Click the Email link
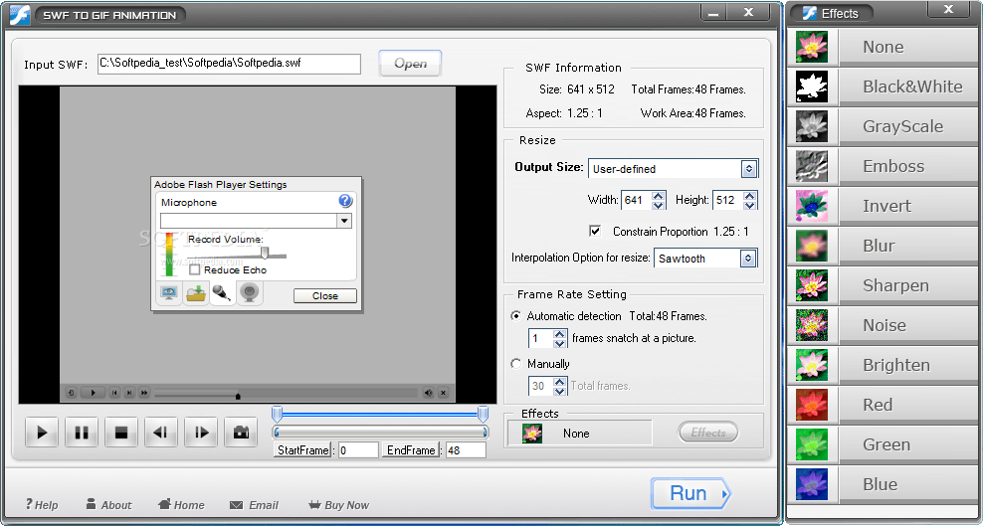This screenshot has height=526, width=983. click(254, 505)
